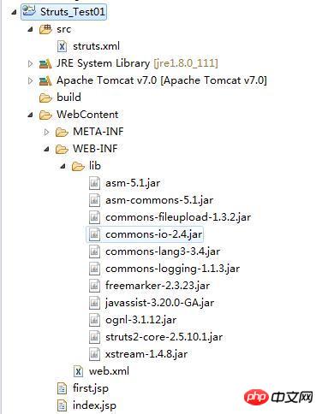
Task: Select asm-5.1.jar text
Action: click(x=133, y=183)
